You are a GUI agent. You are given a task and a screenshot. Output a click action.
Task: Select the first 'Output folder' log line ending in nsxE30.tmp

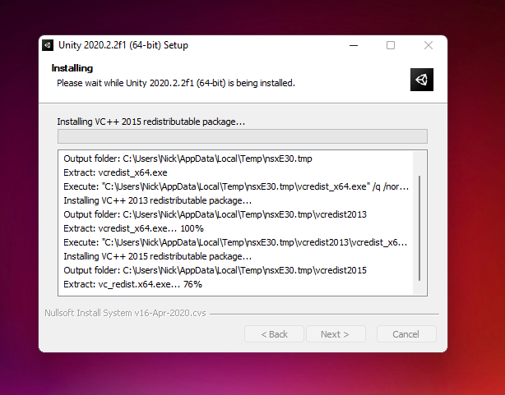click(x=188, y=158)
